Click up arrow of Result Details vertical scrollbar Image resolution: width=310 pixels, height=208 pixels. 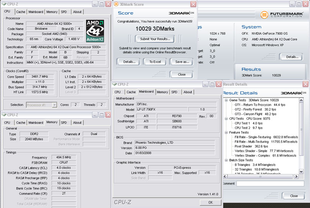[x=301, y=100]
